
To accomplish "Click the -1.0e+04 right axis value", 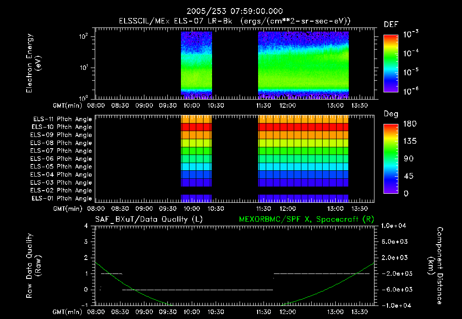I will (395, 306).
